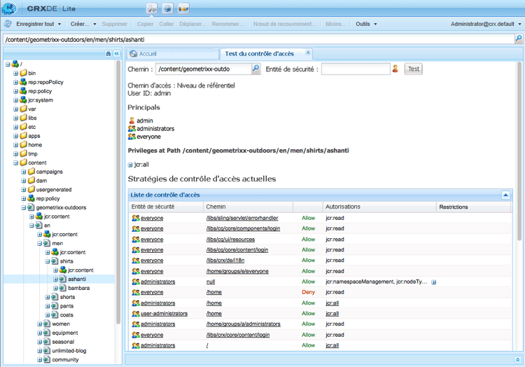The height and width of the screenshot is (367, 525).
Task: Open the /libs/sling/servlet/errorhandler path link
Action: click(x=242, y=218)
